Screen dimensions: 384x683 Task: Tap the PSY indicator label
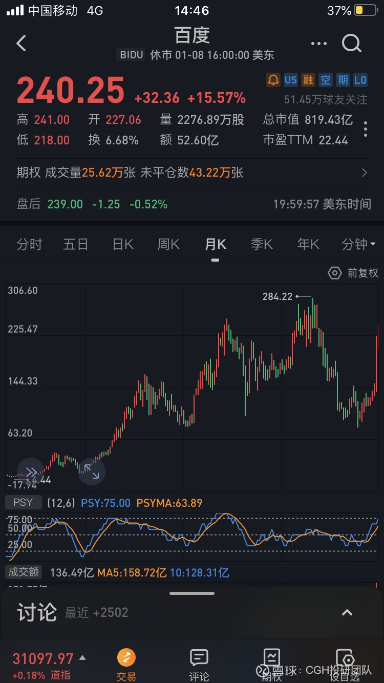click(23, 503)
